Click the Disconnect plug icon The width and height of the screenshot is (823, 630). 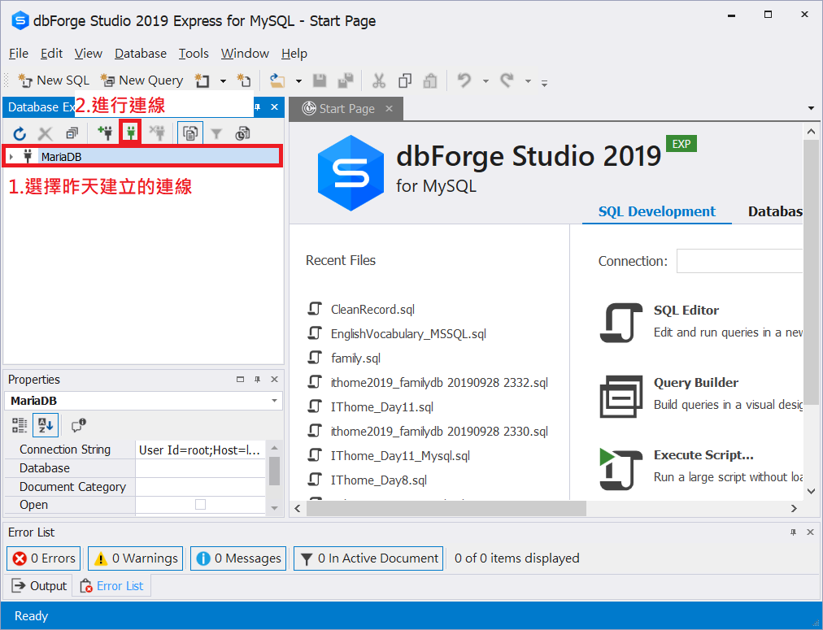pos(156,133)
